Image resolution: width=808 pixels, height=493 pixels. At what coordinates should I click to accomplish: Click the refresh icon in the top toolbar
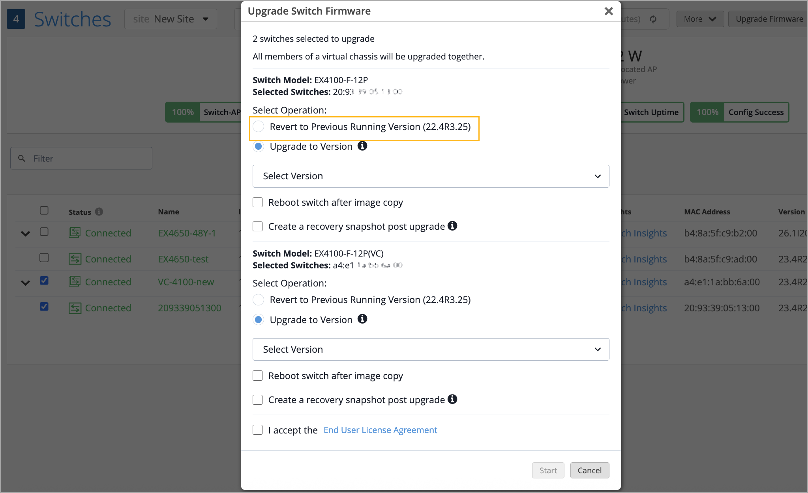653,19
